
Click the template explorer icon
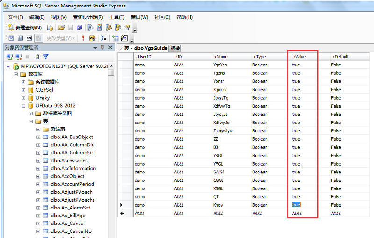(118, 28)
